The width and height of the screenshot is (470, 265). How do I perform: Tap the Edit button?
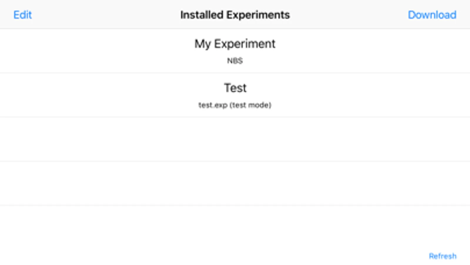pyautogui.click(x=22, y=15)
